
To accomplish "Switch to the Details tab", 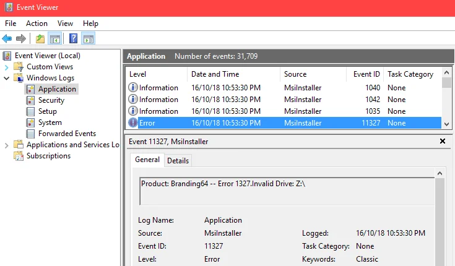I will click(x=178, y=160).
